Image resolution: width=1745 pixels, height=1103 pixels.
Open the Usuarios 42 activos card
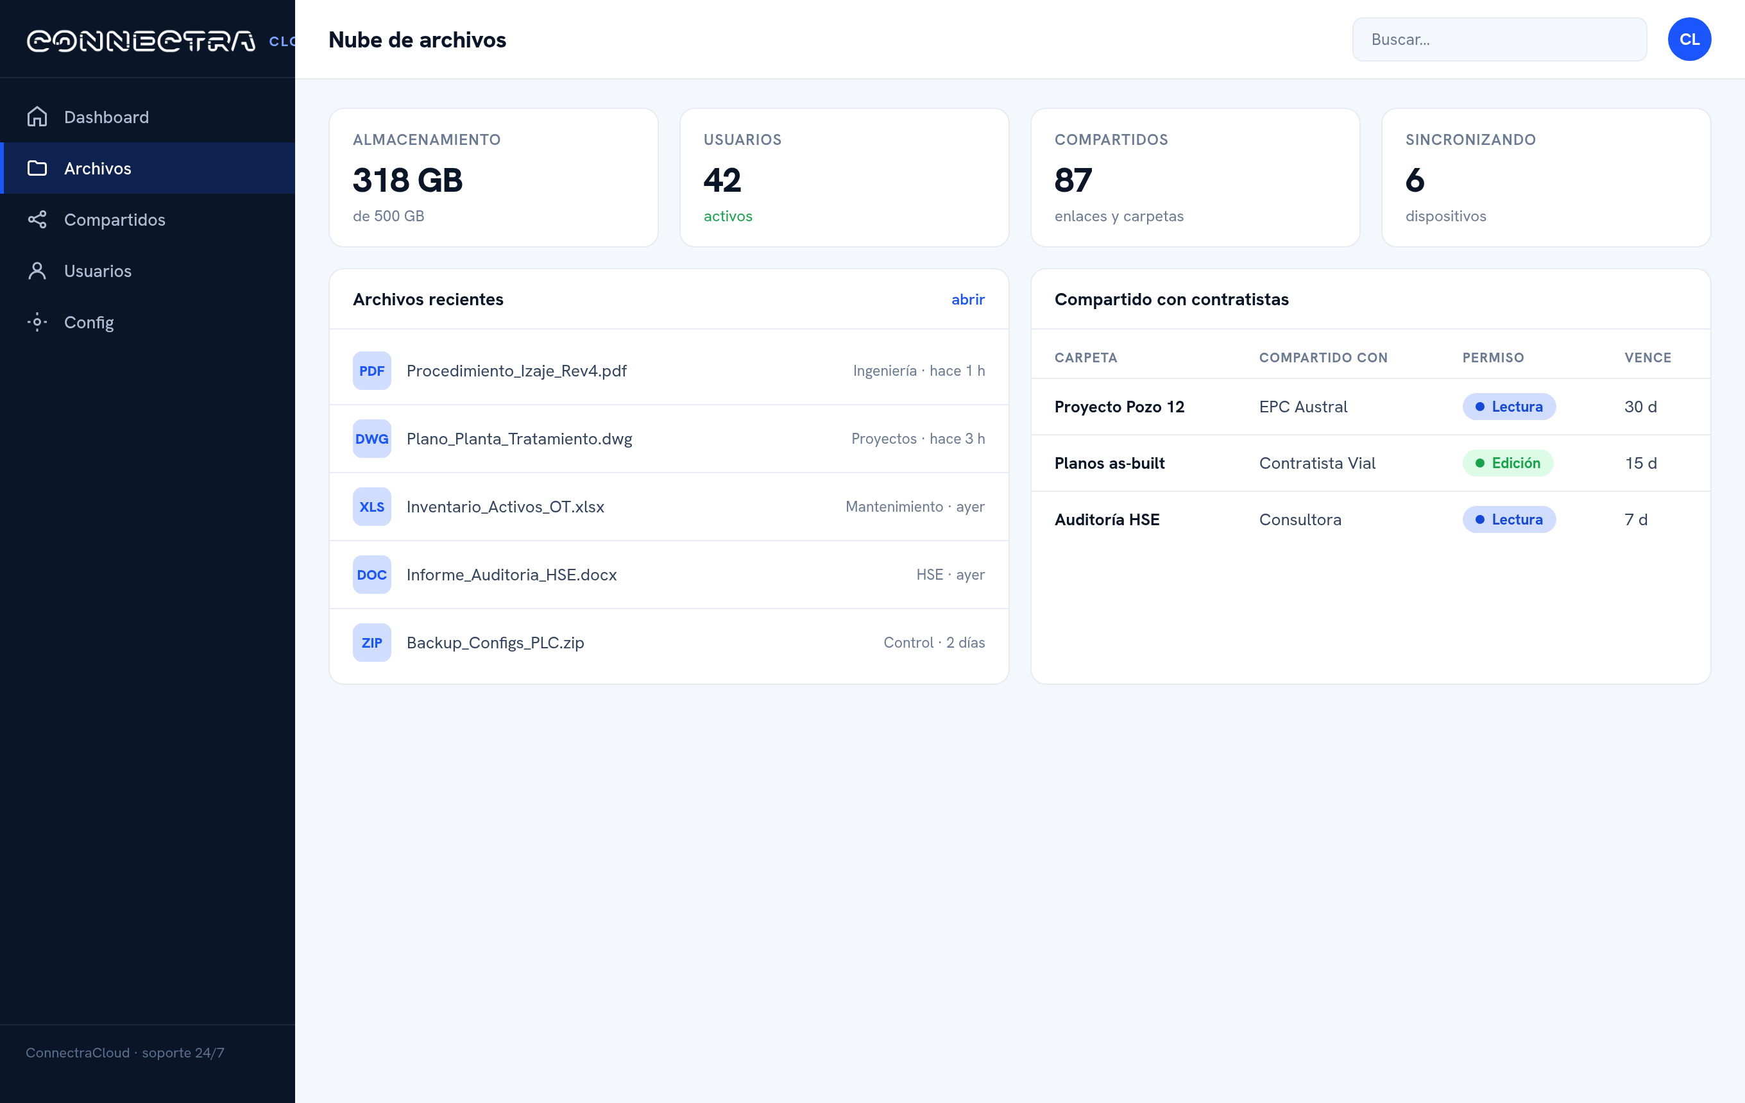[844, 178]
